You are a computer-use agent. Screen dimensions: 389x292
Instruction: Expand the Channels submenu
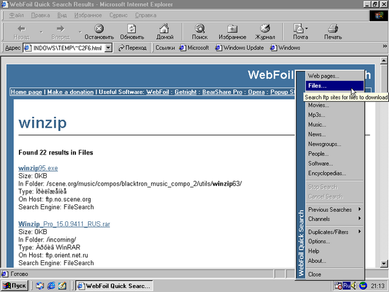point(333,219)
